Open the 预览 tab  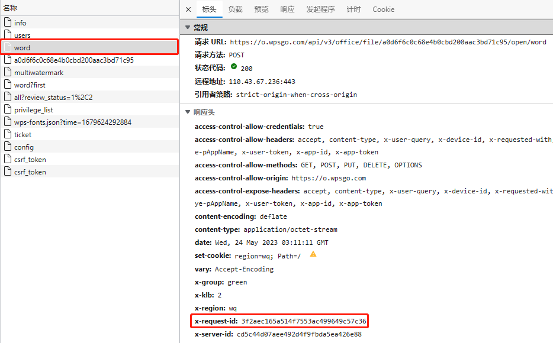pos(261,9)
